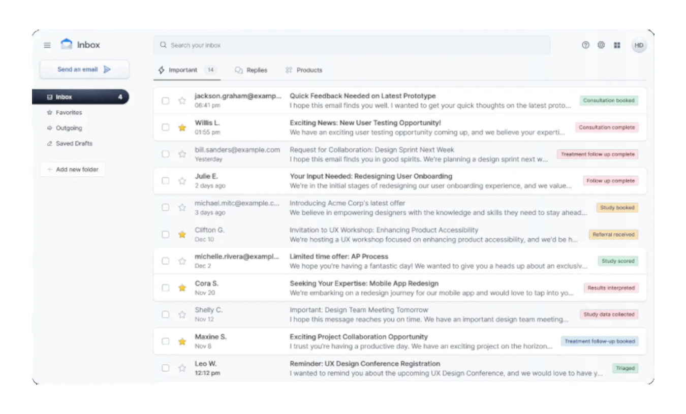Image resolution: width=686 pixels, height=414 pixels.
Task: Unstar the Maxine S. email
Action: pos(182,341)
